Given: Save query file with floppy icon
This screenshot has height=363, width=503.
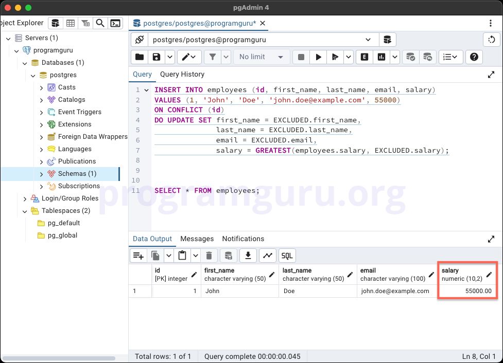Looking at the screenshot, I should (x=156, y=57).
